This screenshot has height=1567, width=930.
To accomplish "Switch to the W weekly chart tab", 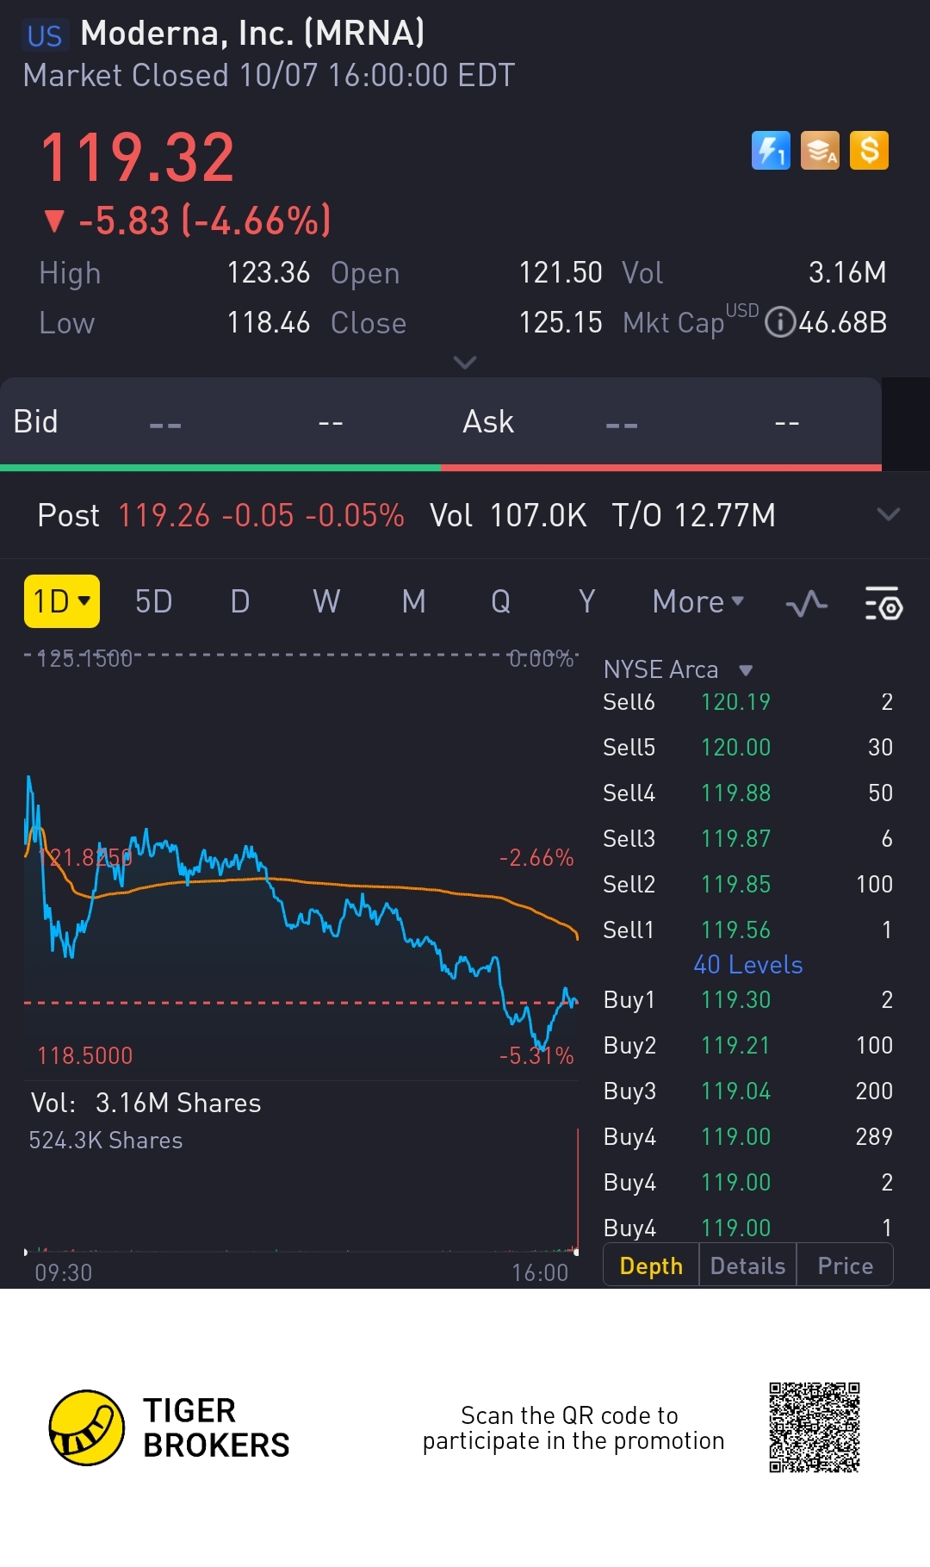I will pyautogui.click(x=326, y=601).
